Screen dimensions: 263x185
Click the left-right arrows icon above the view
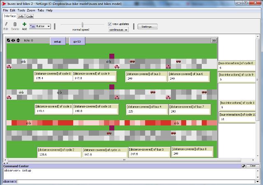click(13, 40)
